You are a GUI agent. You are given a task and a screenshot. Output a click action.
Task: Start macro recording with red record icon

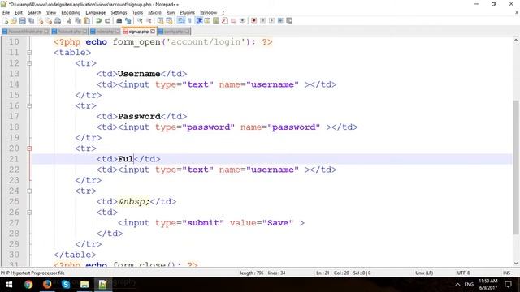pos(253,20)
